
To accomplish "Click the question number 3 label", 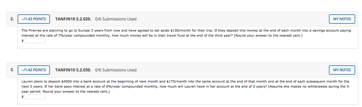I will click(x=12, y=70).
